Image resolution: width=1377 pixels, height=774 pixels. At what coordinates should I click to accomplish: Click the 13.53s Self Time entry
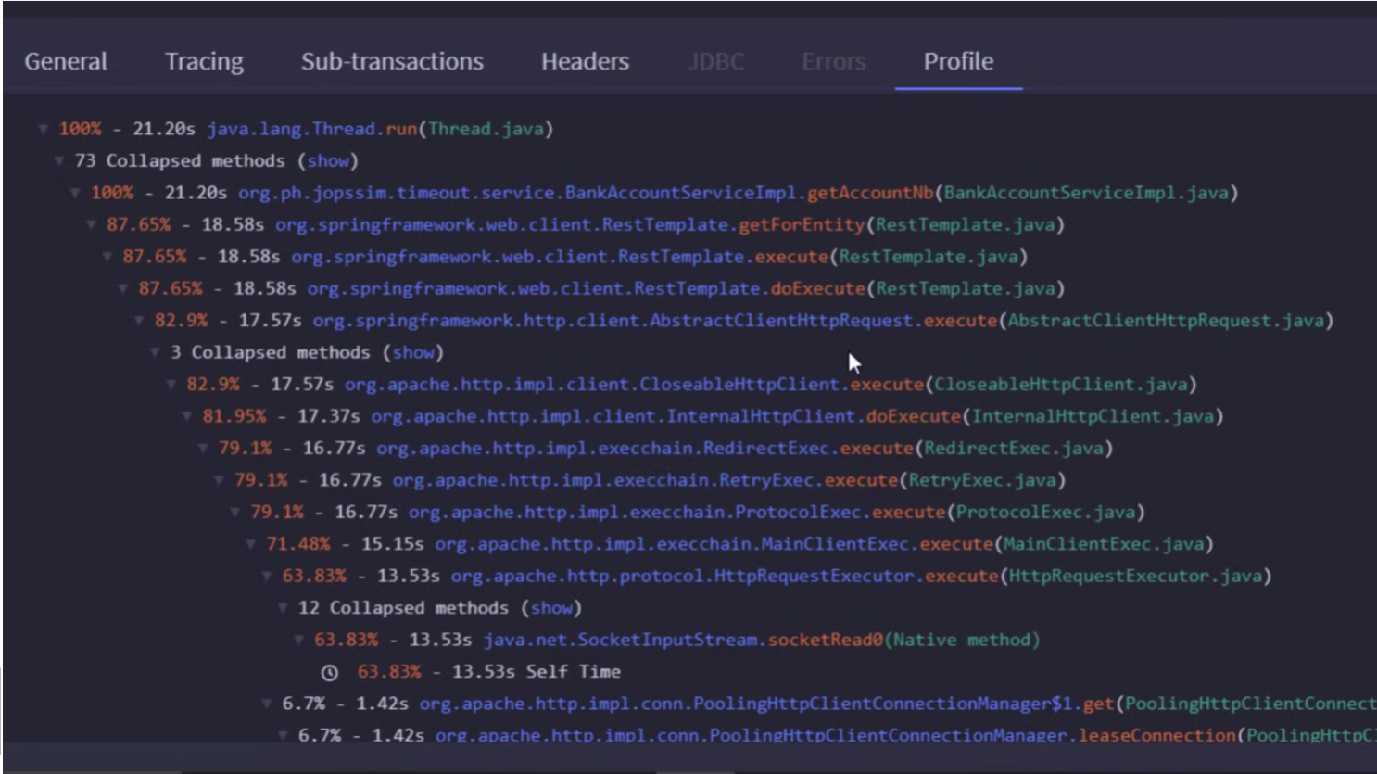(x=489, y=672)
